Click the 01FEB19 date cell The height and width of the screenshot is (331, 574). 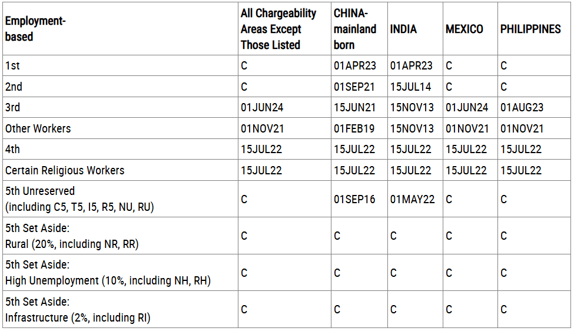pyautogui.click(x=354, y=128)
